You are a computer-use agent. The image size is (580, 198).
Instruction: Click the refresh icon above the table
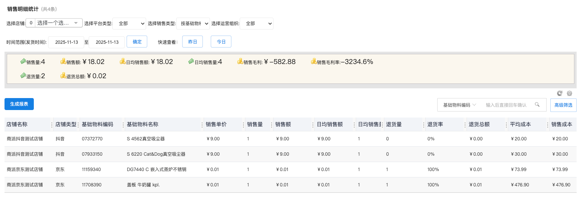tap(560, 94)
